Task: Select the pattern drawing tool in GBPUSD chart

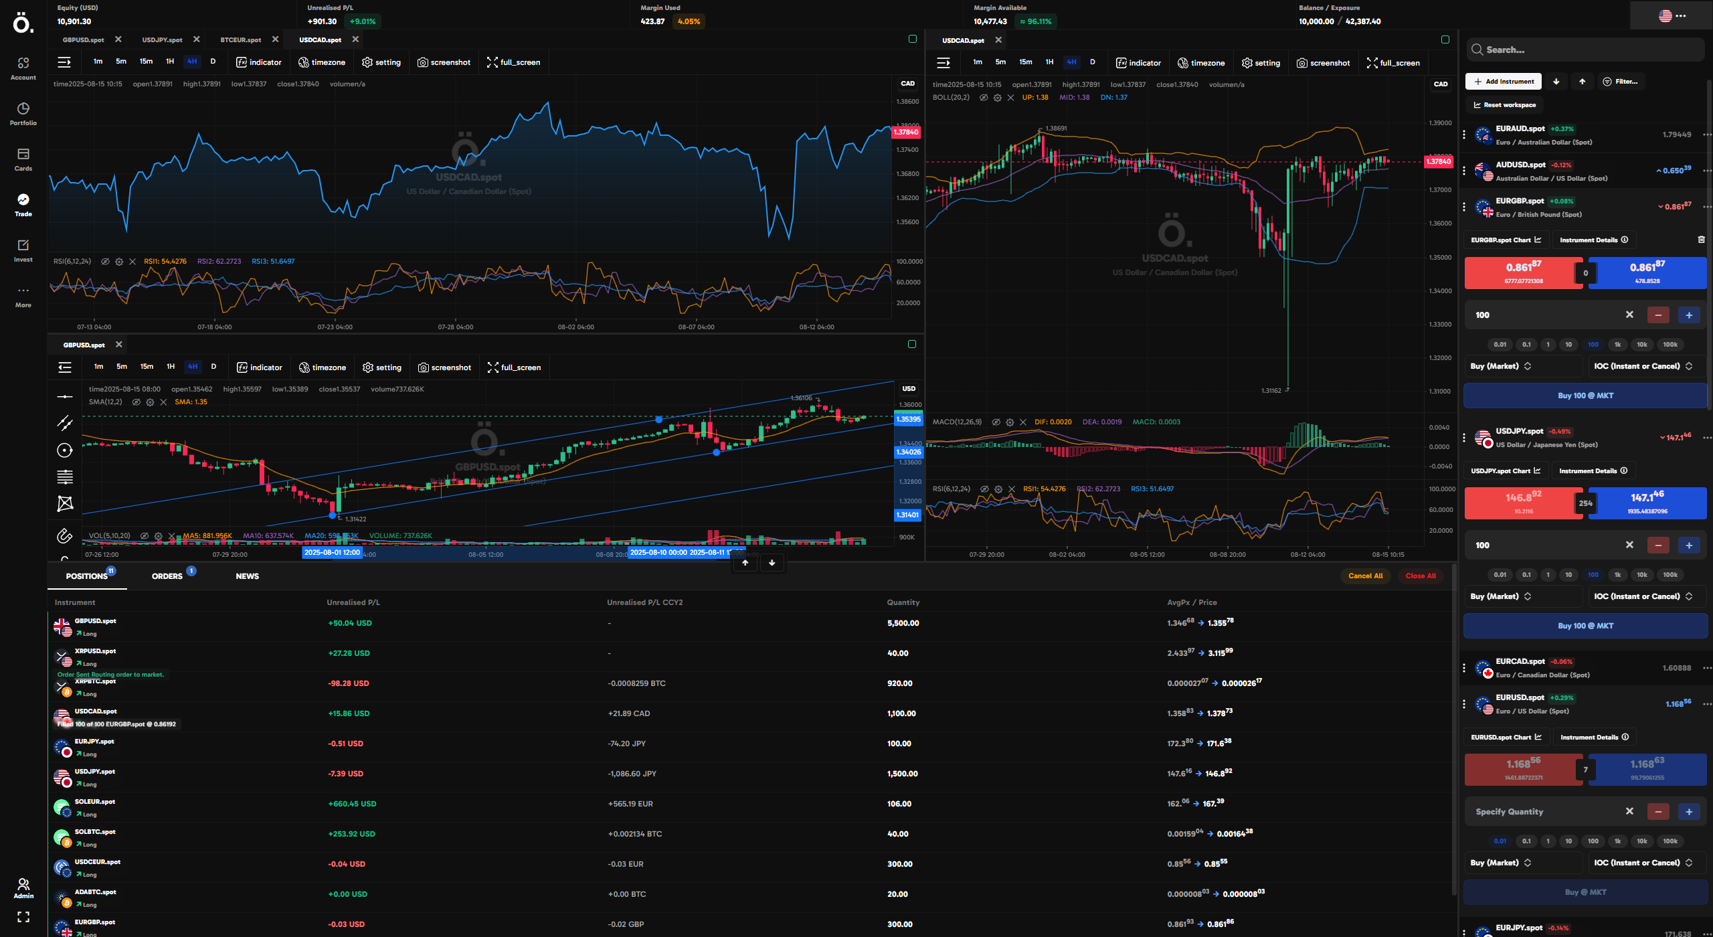Action: [65, 503]
